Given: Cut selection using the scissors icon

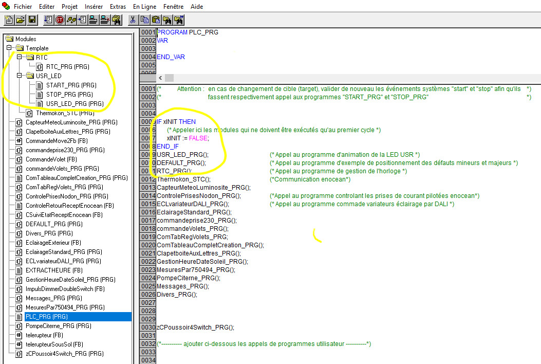Looking at the screenshot, I should pos(133,20).
